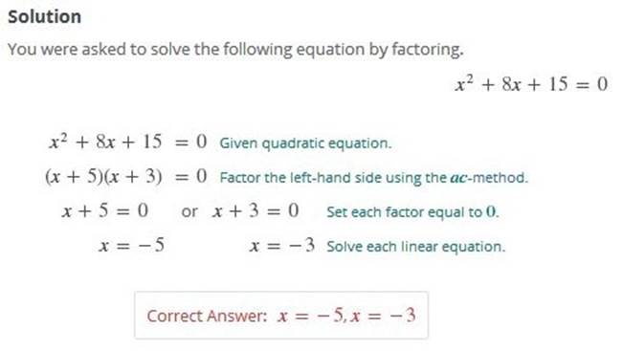Click the x + 5 = 0 equation
This screenshot has width=623, height=351.
(x=105, y=210)
